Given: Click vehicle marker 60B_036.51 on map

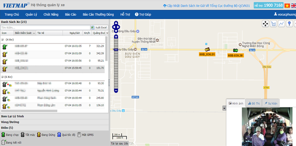Looking at the screenshot, I should point(207,49).
